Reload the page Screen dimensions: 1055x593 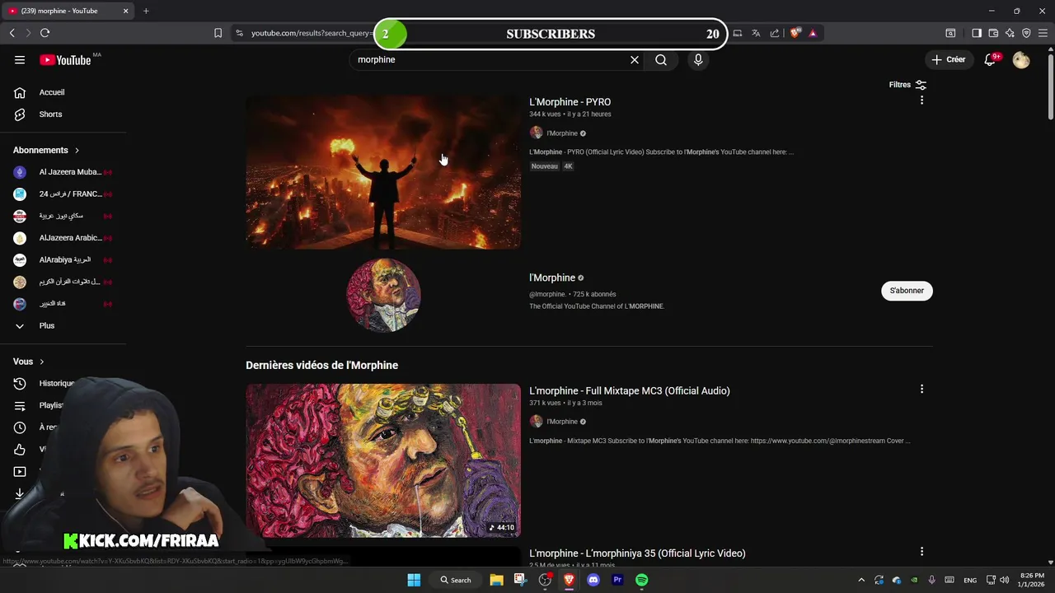click(45, 33)
